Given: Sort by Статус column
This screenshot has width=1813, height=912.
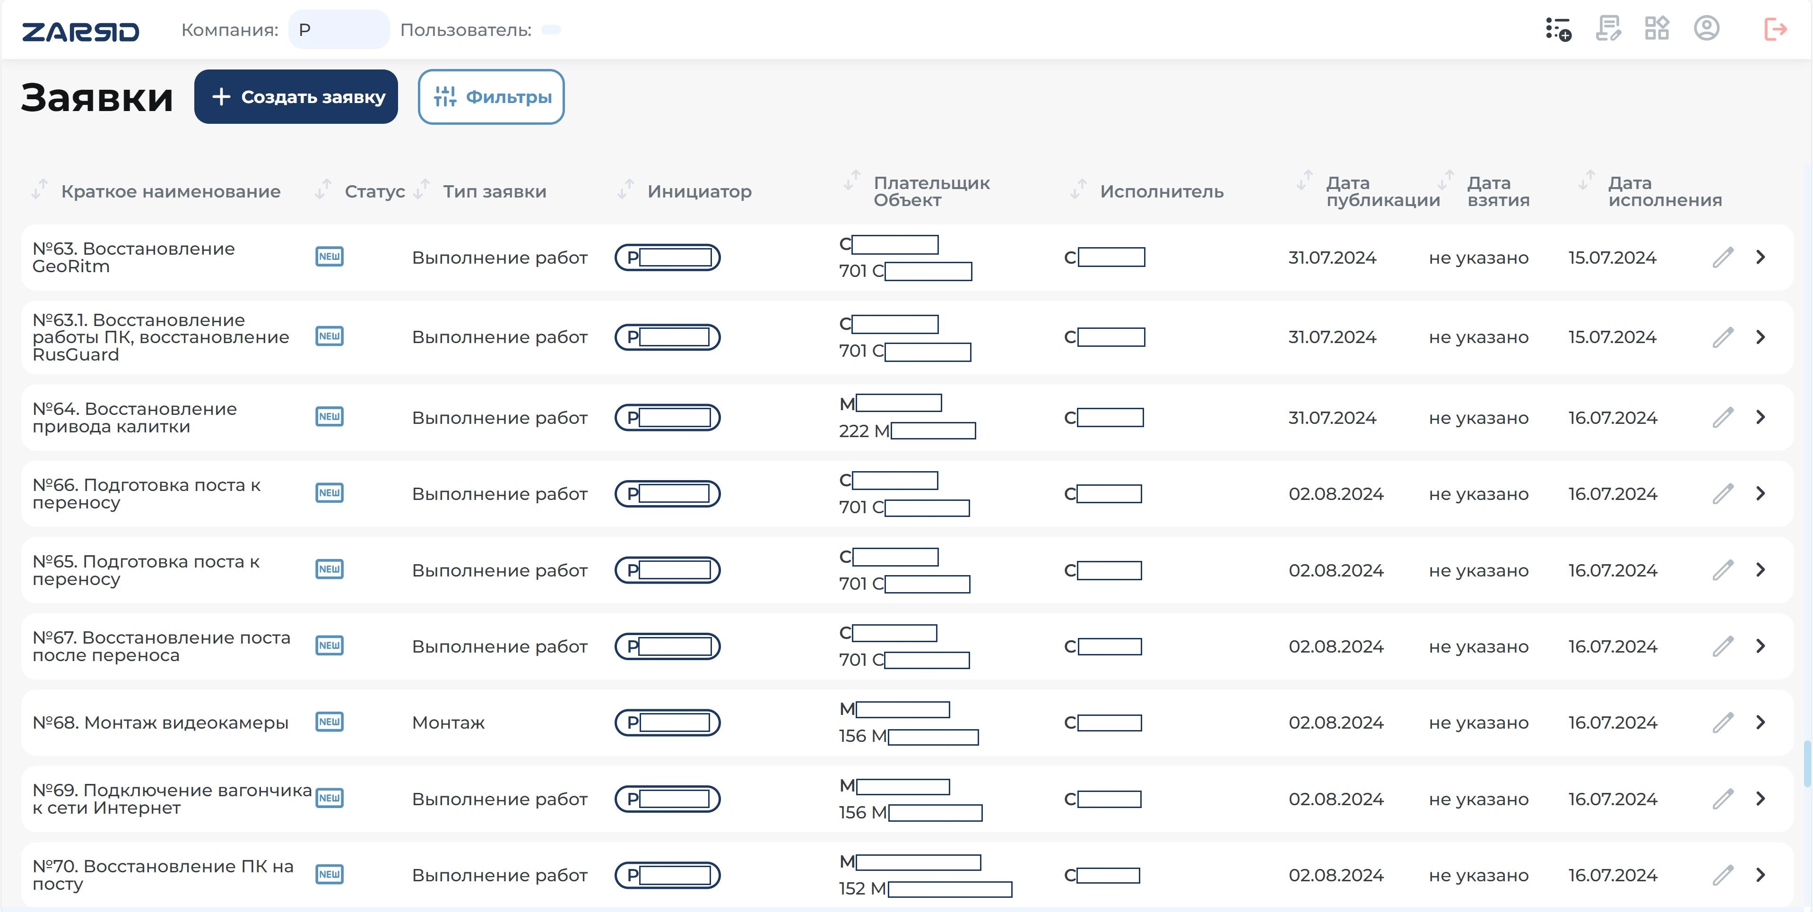Looking at the screenshot, I should [322, 189].
